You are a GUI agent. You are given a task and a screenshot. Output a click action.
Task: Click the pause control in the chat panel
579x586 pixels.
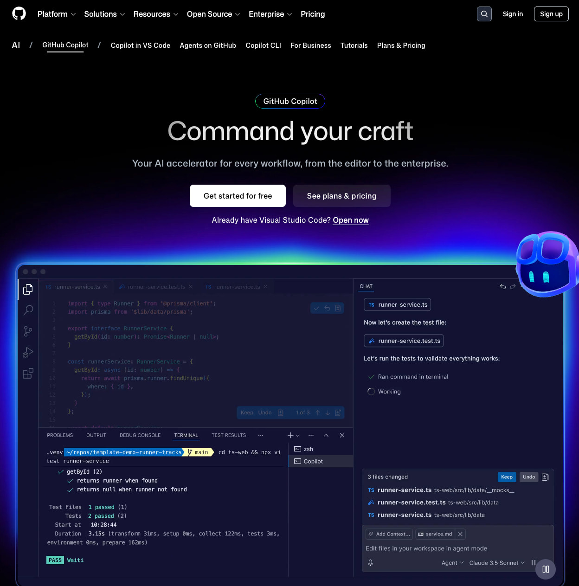(533, 562)
